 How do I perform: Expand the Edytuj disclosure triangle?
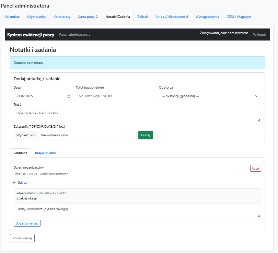[15, 183]
